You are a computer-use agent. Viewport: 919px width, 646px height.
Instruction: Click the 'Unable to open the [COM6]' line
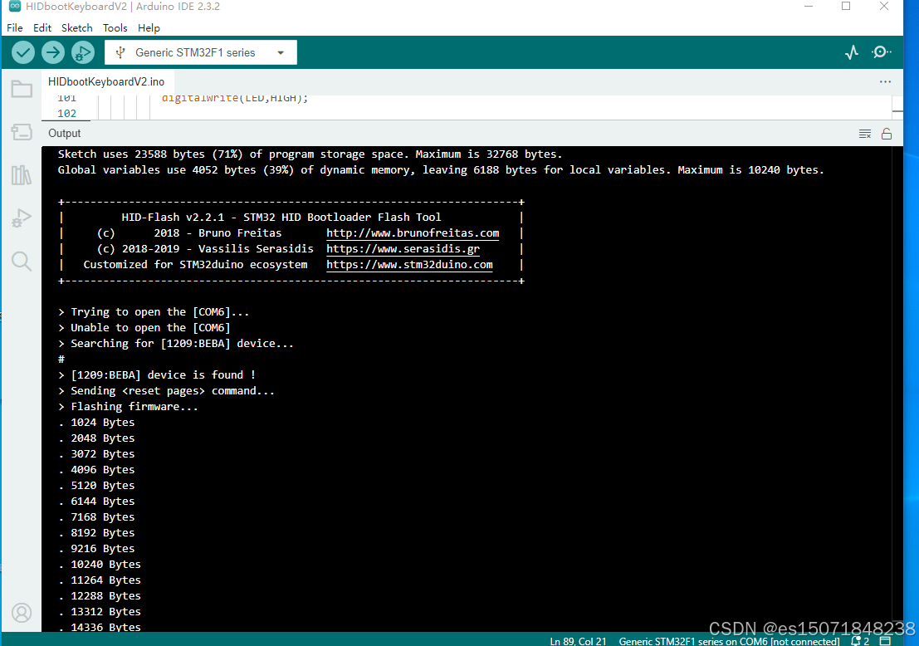(144, 328)
